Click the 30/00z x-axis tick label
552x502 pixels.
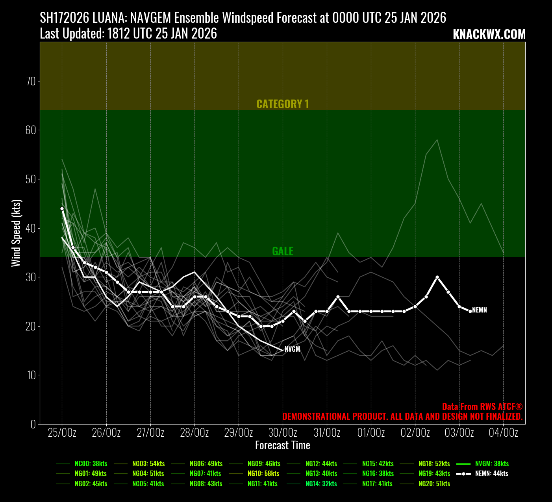pos(283,433)
